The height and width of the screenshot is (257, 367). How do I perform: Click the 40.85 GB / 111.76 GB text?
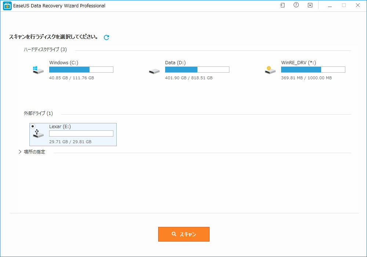click(x=72, y=78)
